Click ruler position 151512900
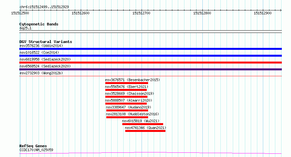 tap(263, 13)
